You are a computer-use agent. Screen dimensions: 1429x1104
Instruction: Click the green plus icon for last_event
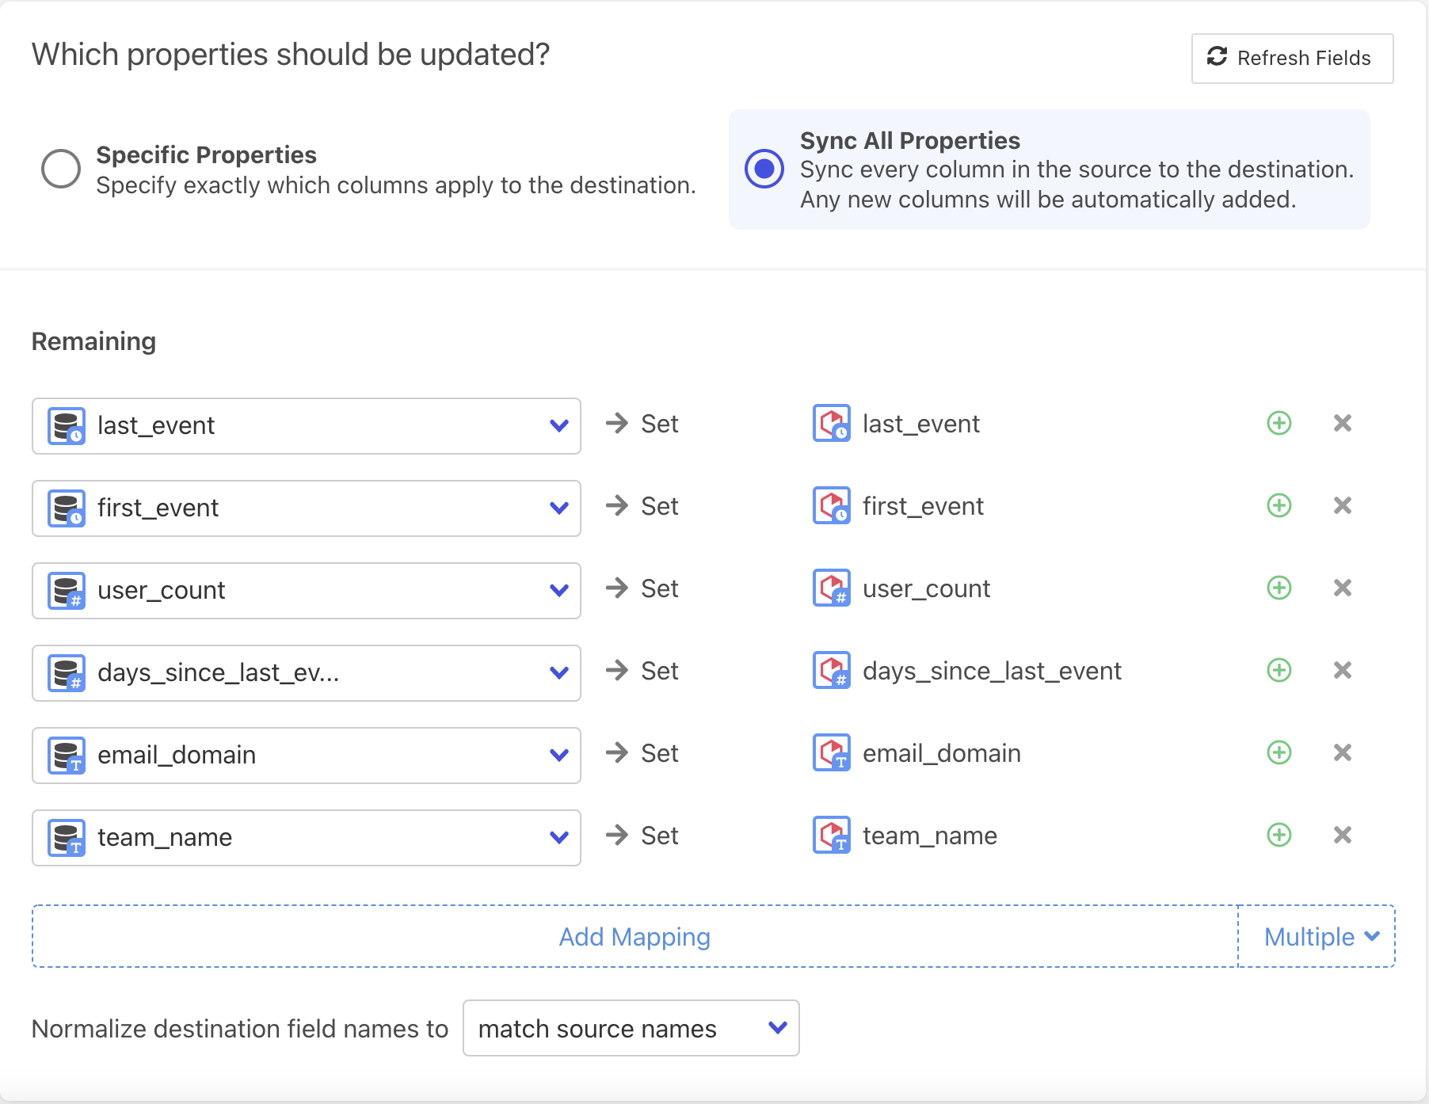(1278, 424)
